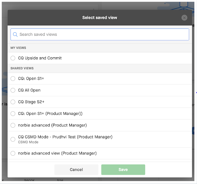
Task: Click the 'CQ: Open S1+' label text
Action: tap(31, 78)
